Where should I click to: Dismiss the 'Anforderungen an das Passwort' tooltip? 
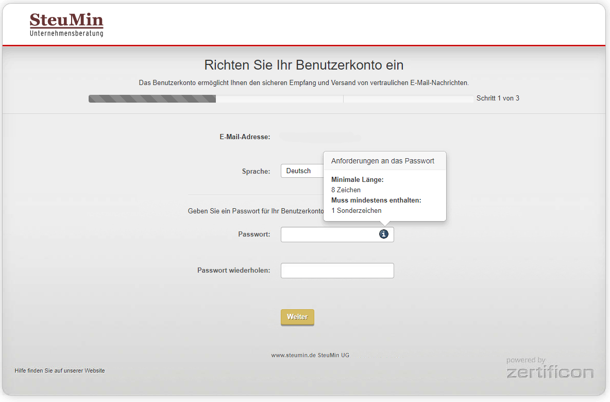[384, 160]
